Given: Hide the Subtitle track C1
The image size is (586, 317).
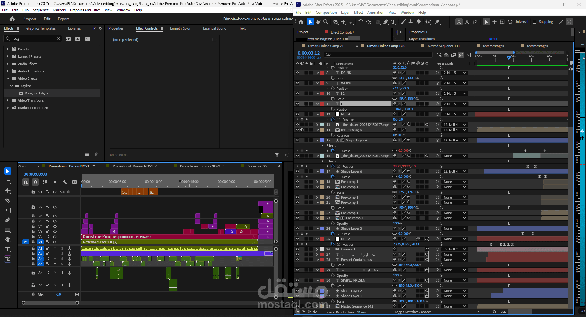Looking at the screenshot, I should click(55, 192).
